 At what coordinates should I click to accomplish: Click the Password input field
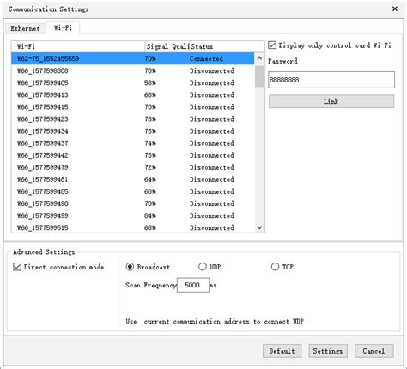point(331,80)
